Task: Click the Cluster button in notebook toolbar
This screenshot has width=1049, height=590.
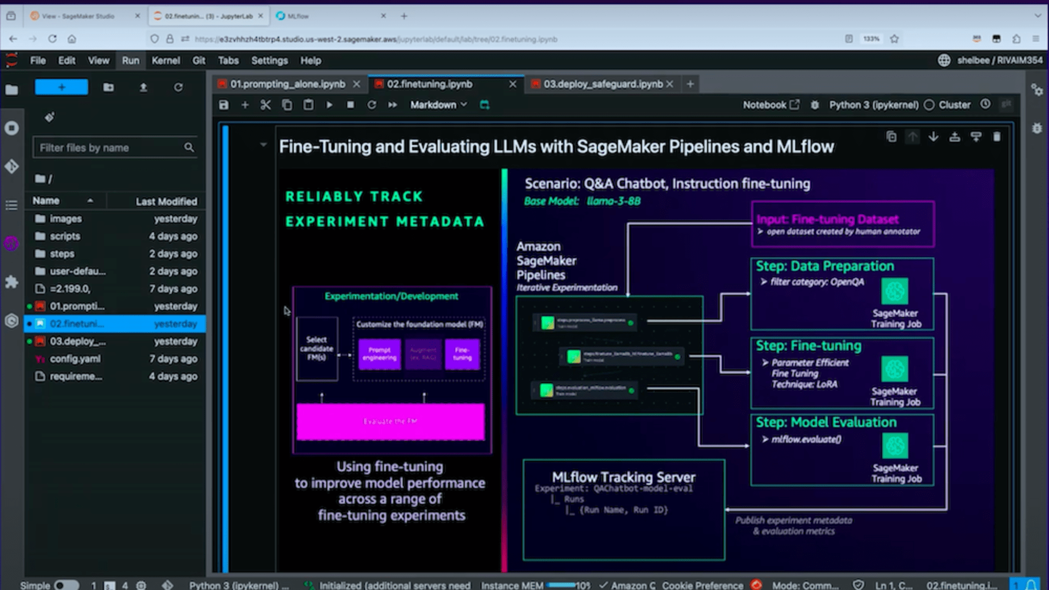Action: coord(954,105)
